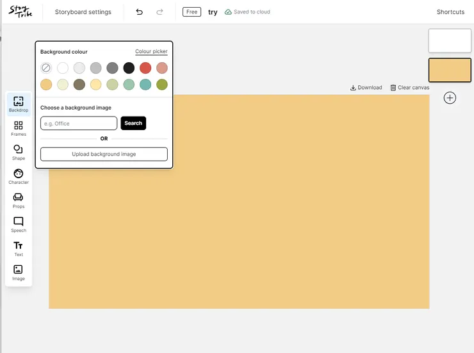Choose the medium light grey swatch
The height and width of the screenshot is (353, 474).
96,68
